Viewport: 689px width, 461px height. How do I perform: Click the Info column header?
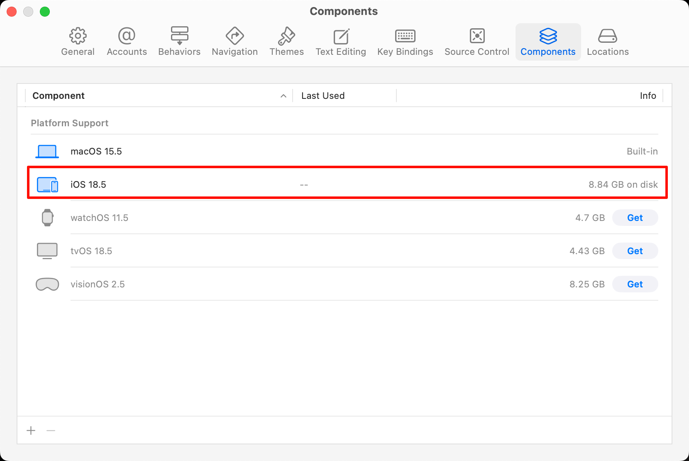point(648,96)
